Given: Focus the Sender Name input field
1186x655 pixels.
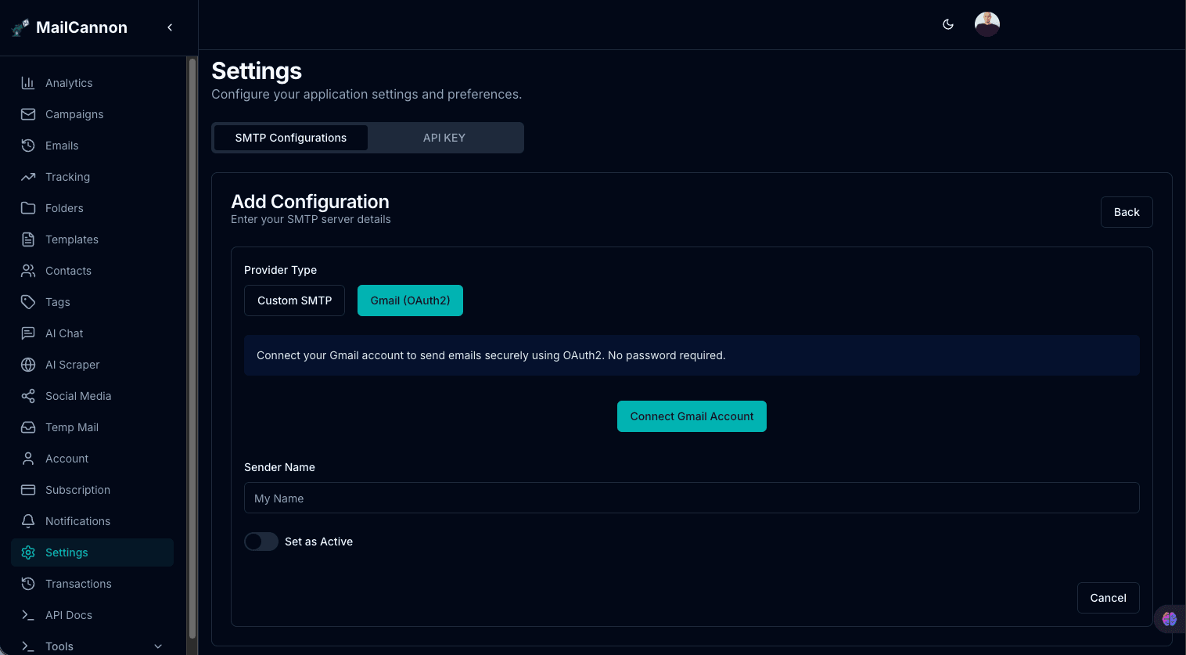Looking at the screenshot, I should click(692, 498).
